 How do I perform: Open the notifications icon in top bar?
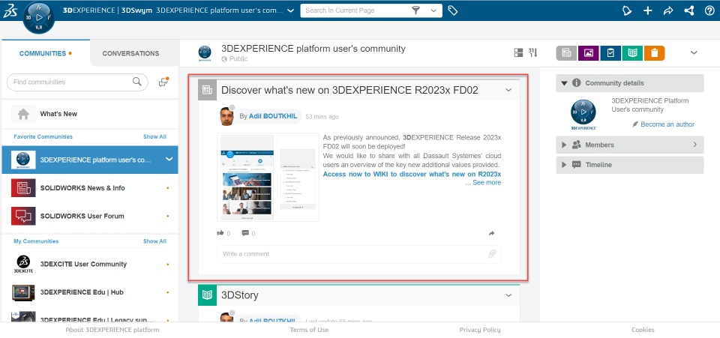coord(627,10)
